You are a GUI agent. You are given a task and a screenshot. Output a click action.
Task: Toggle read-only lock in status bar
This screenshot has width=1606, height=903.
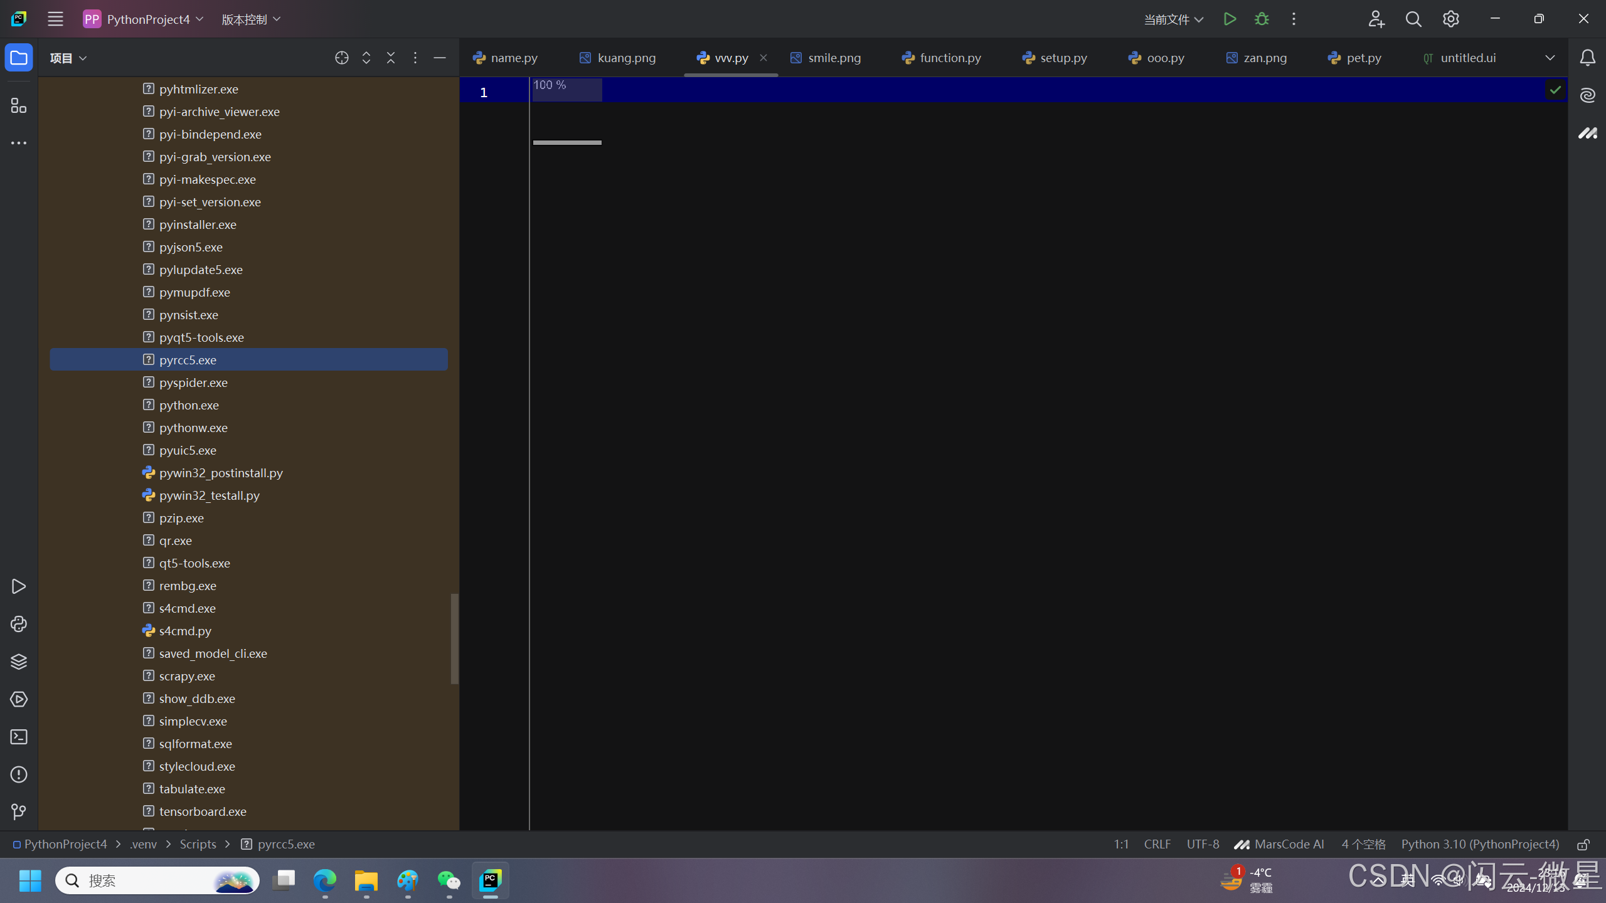click(x=1583, y=845)
